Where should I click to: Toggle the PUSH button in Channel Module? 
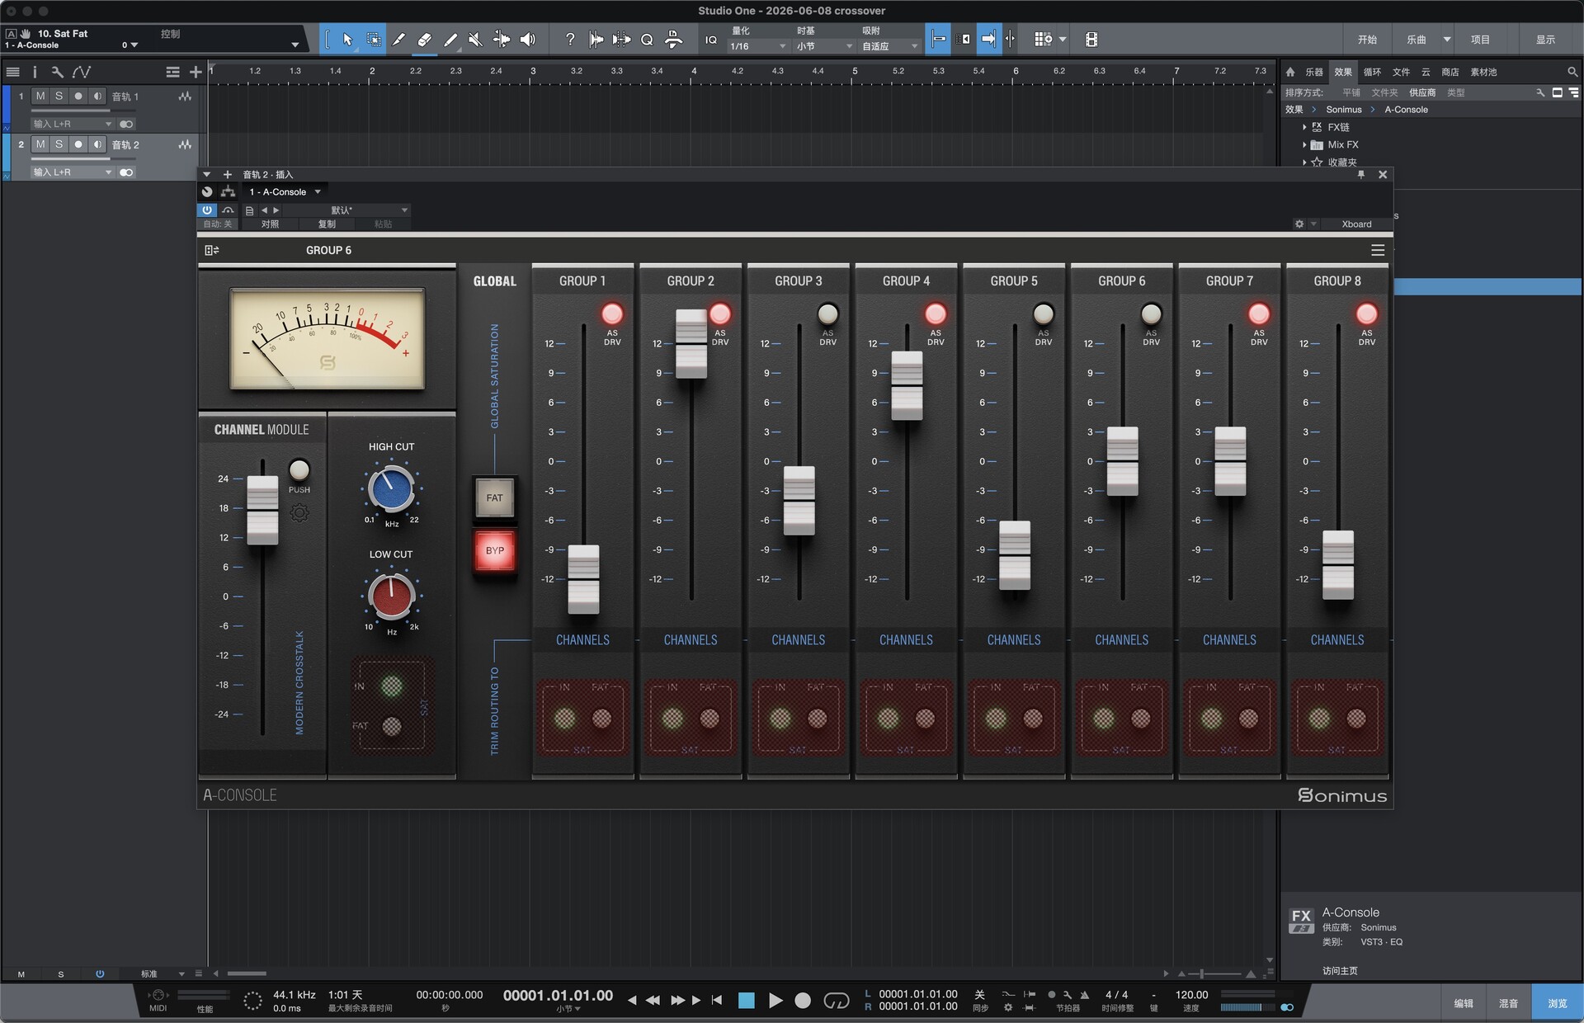click(299, 469)
